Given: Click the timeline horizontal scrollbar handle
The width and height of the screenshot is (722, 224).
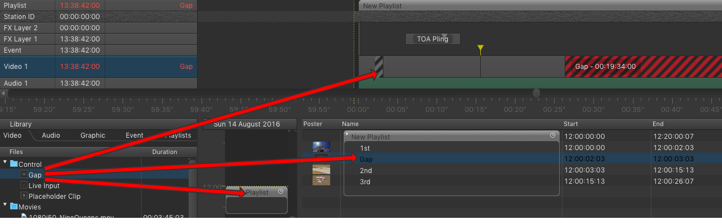Looking at the screenshot, I should coord(537,93).
